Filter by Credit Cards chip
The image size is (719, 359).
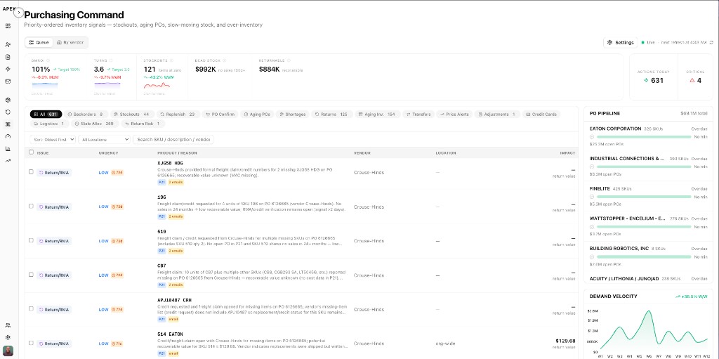tap(541, 115)
